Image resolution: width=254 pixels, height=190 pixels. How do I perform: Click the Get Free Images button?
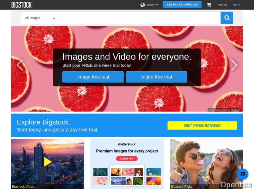(x=202, y=125)
